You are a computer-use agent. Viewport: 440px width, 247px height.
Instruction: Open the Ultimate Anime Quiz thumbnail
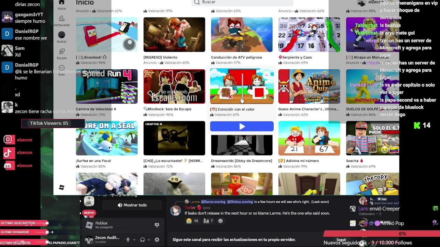[x=309, y=86]
